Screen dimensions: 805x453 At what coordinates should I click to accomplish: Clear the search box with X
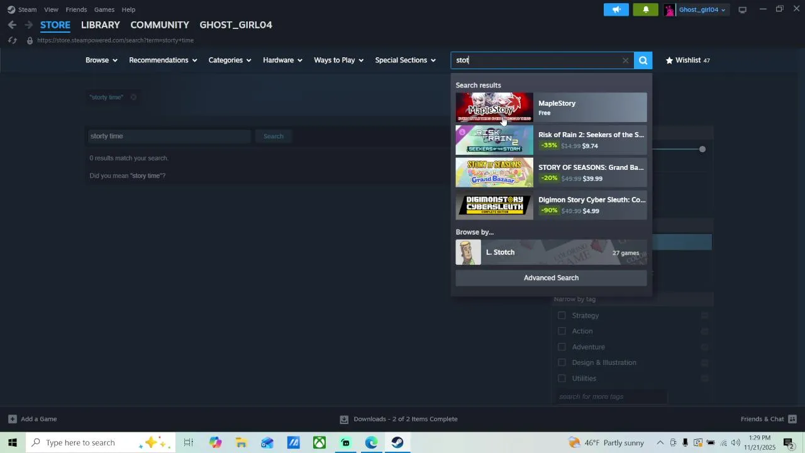click(625, 60)
